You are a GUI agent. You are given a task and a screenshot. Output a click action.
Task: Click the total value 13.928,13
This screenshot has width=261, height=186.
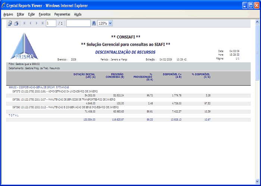click(176, 120)
